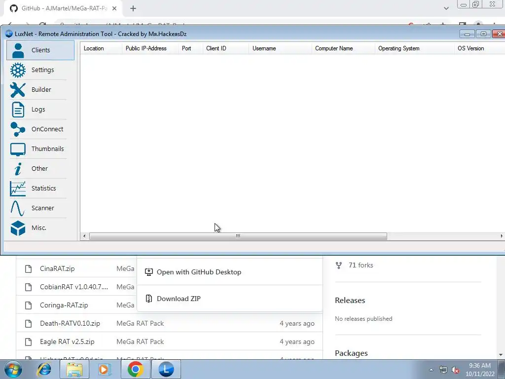The image size is (505, 379).
Task: Open the 71 forks link
Action: (x=361, y=265)
